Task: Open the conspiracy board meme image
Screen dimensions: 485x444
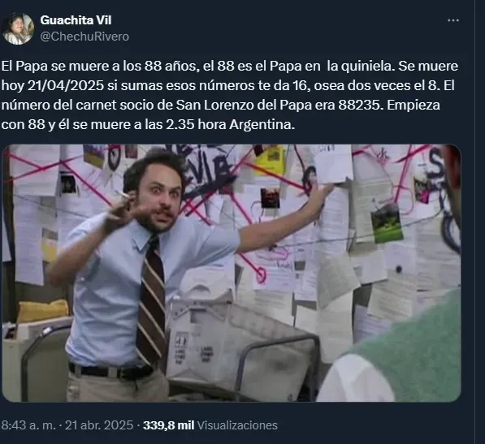Action: [x=232, y=273]
